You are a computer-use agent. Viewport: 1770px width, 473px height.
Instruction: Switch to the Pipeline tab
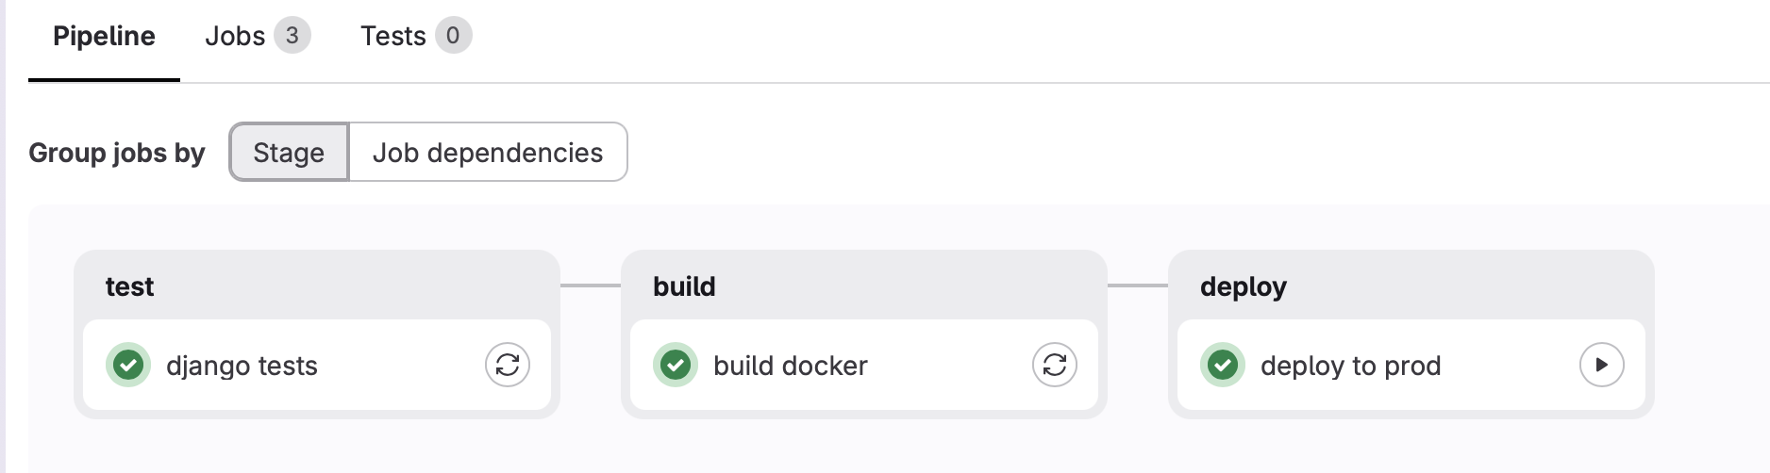tap(104, 36)
